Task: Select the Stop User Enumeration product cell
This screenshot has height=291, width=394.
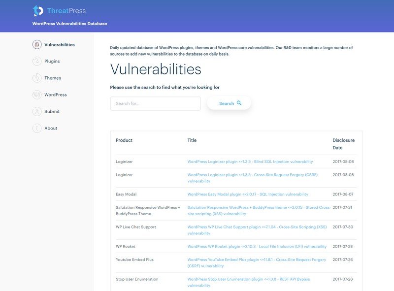Action: click(137, 279)
